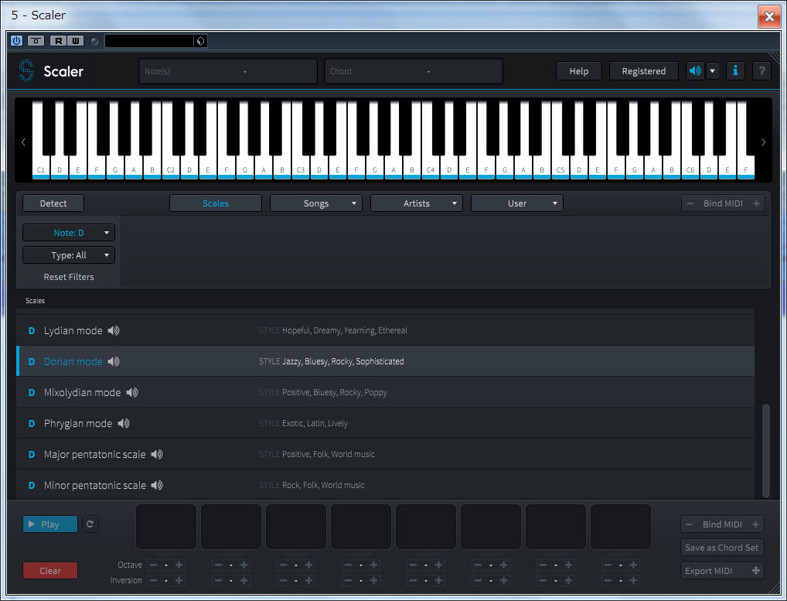
Task: Click plus on top Bind MIDI
Action: point(756,203)
